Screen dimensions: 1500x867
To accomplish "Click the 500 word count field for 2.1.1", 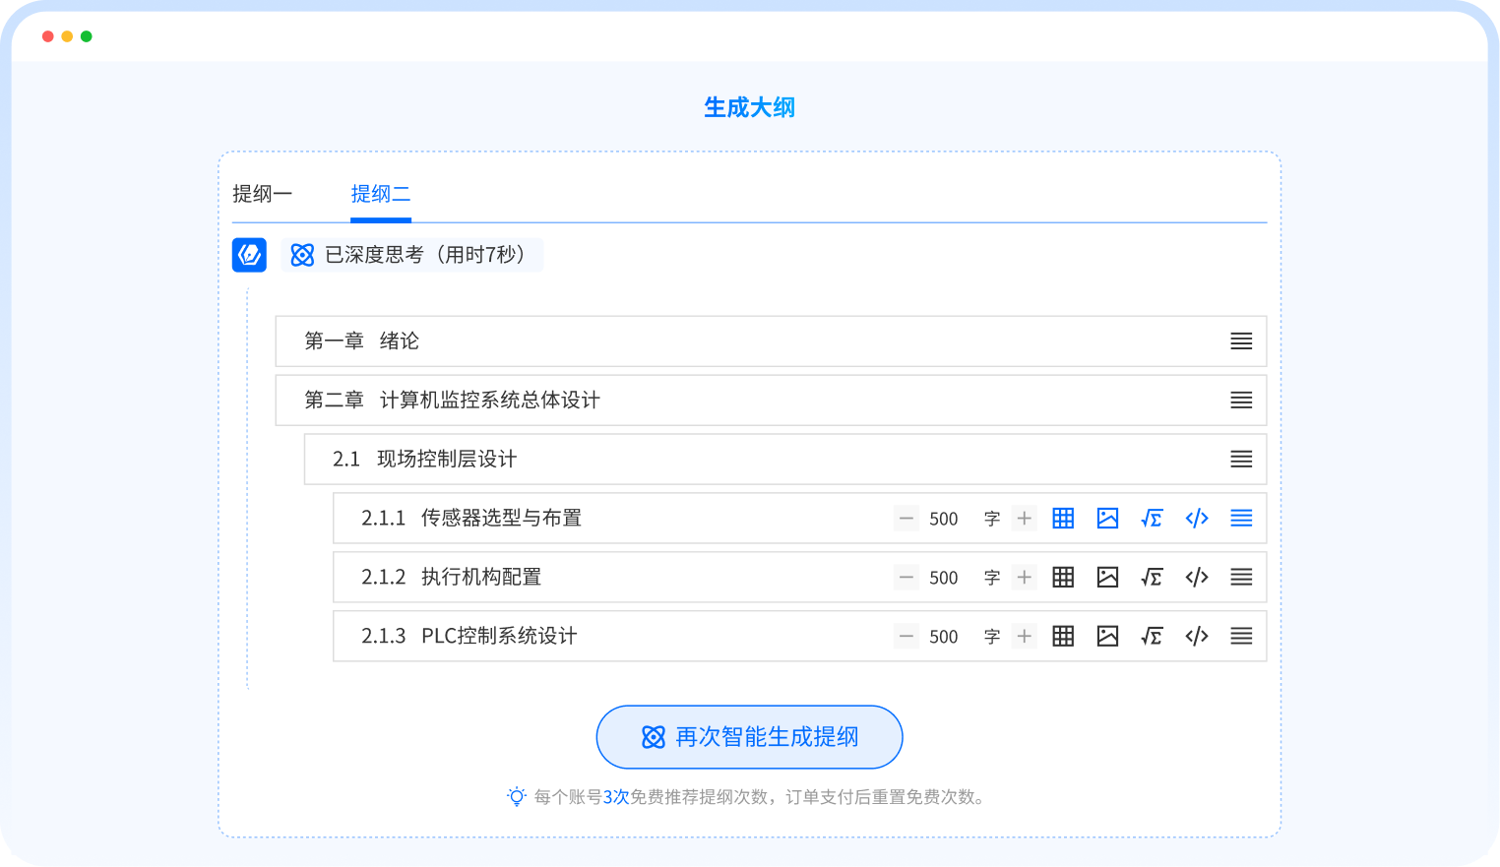I will [x=943, y=519].
